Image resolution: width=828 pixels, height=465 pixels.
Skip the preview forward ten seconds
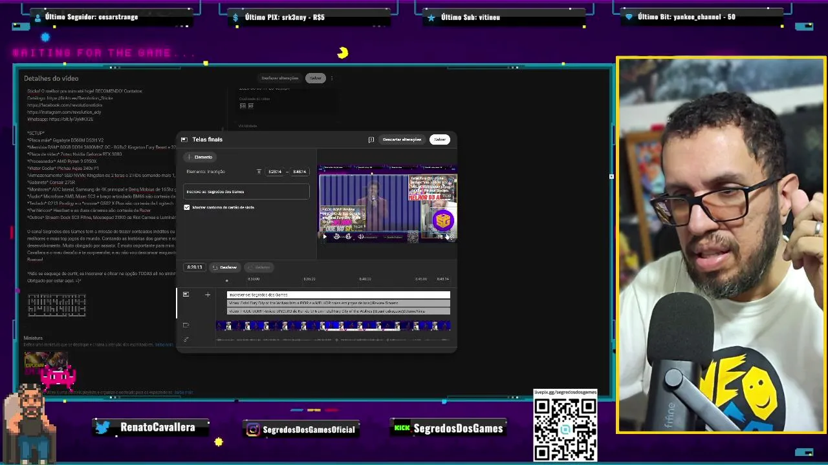pyautogui.click(x=348, y=237)
